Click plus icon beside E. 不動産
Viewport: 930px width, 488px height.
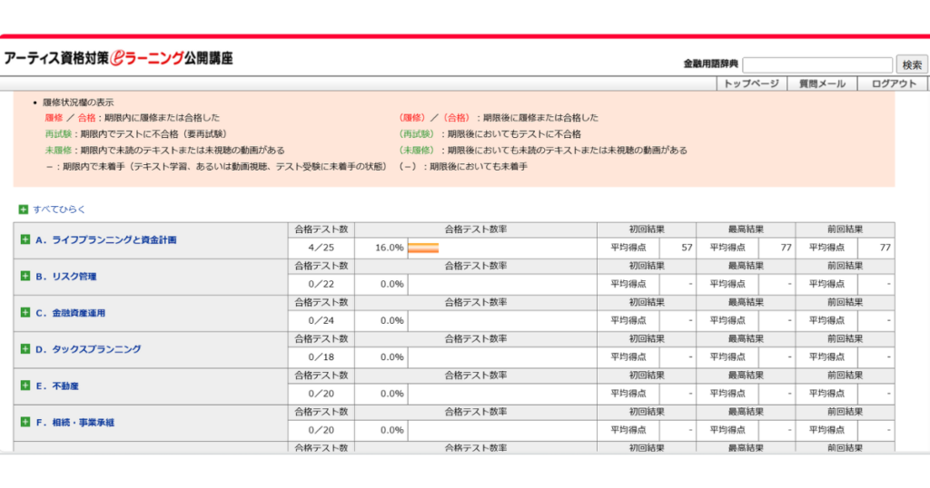25,386
